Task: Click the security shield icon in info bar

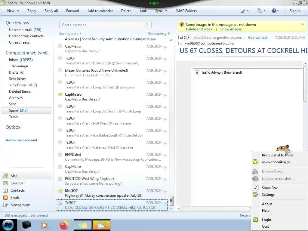Action: (181, 25)
